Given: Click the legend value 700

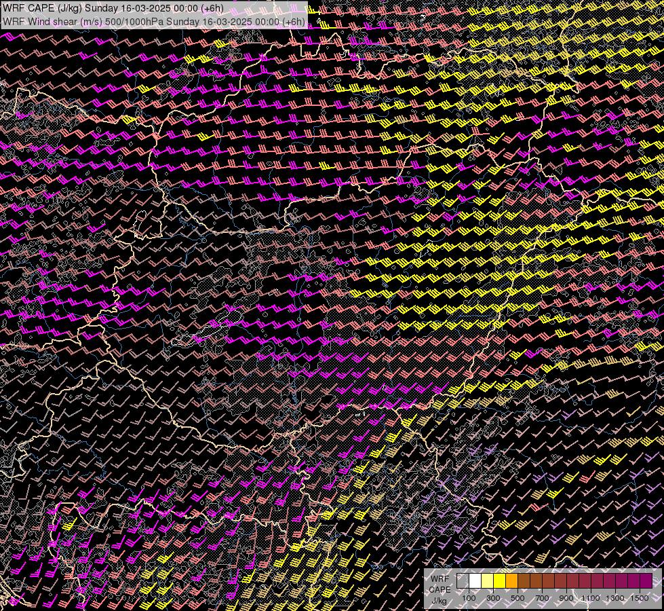Looking at the screenshot, I should click(542, 598).
